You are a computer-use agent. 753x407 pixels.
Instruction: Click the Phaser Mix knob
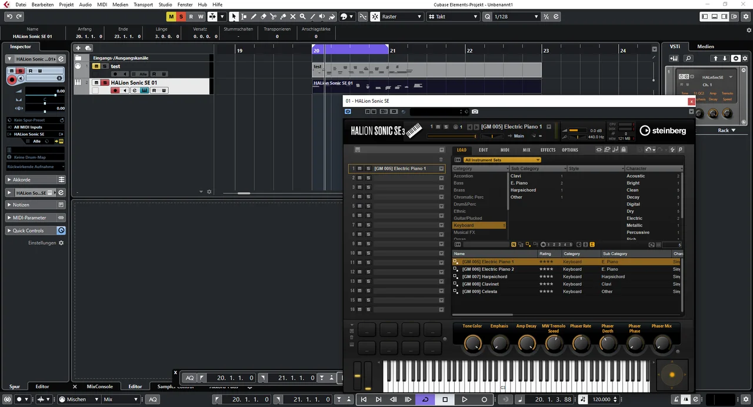[x=662, y=343]
